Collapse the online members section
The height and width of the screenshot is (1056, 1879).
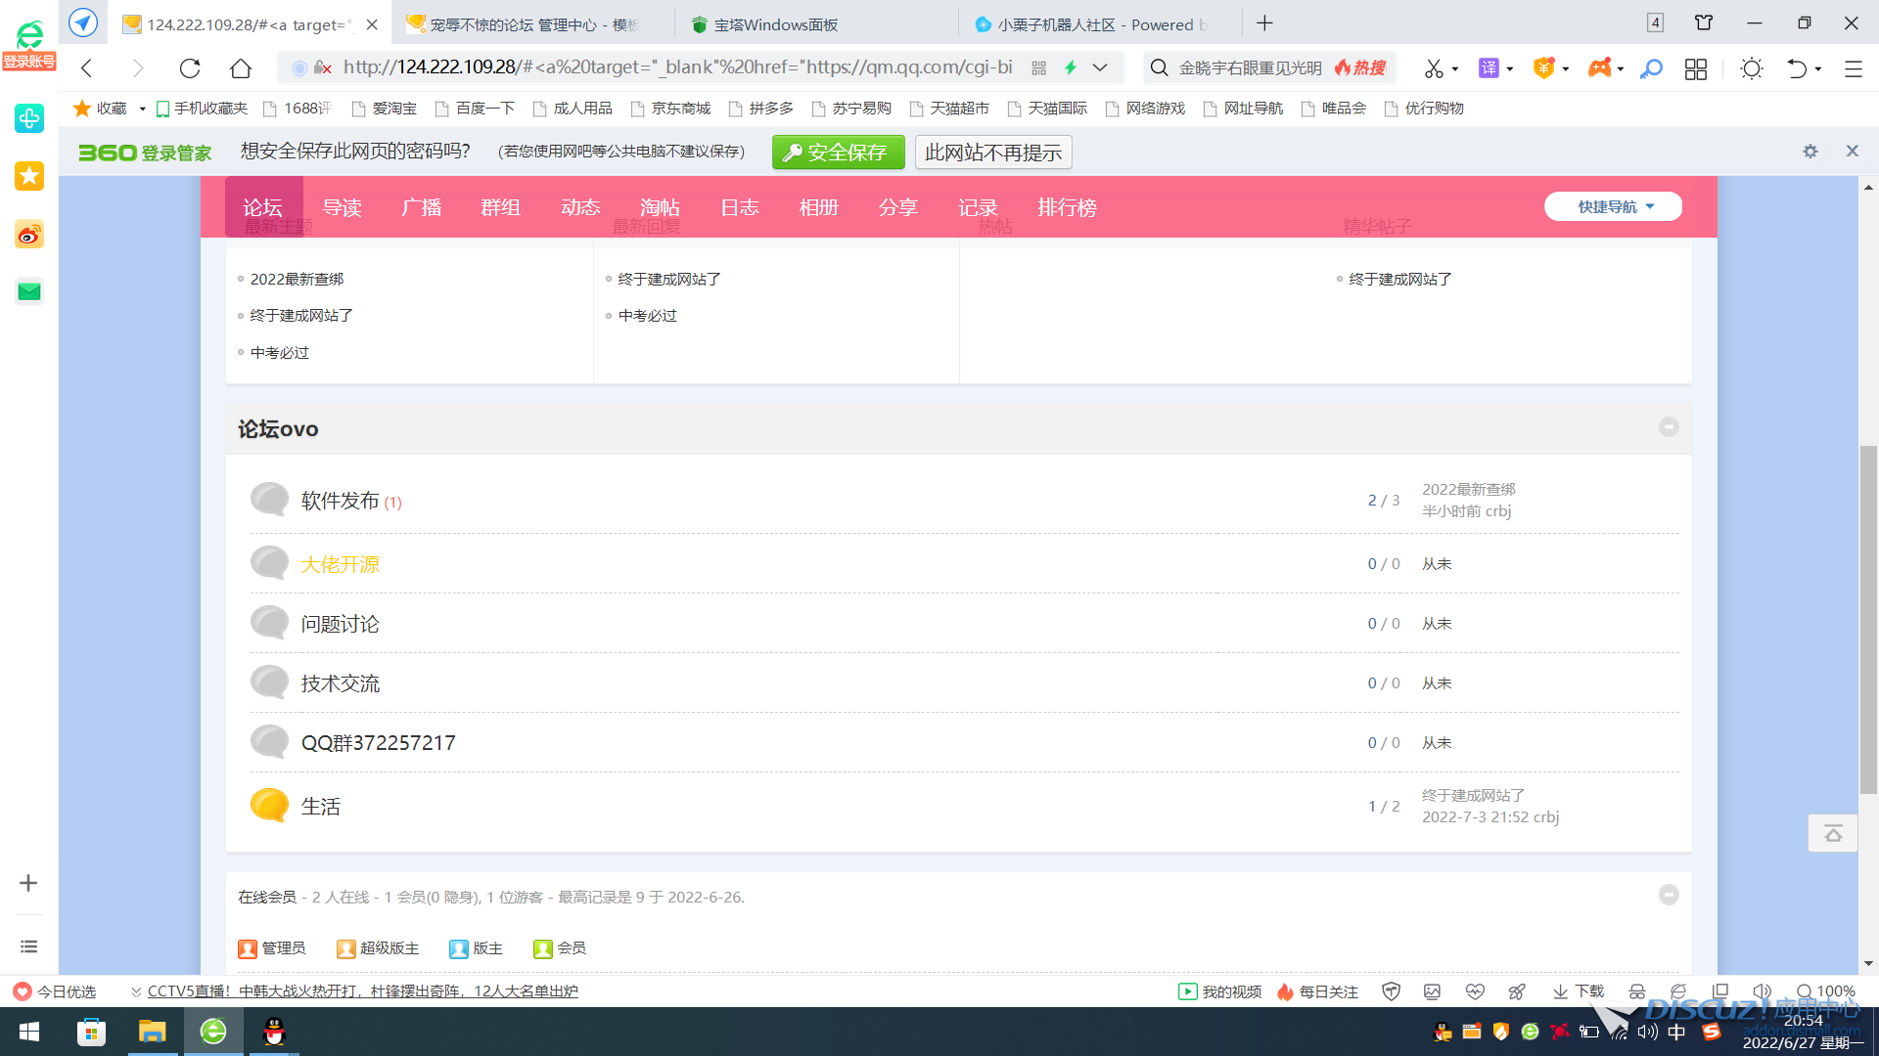click(1669, 895)
